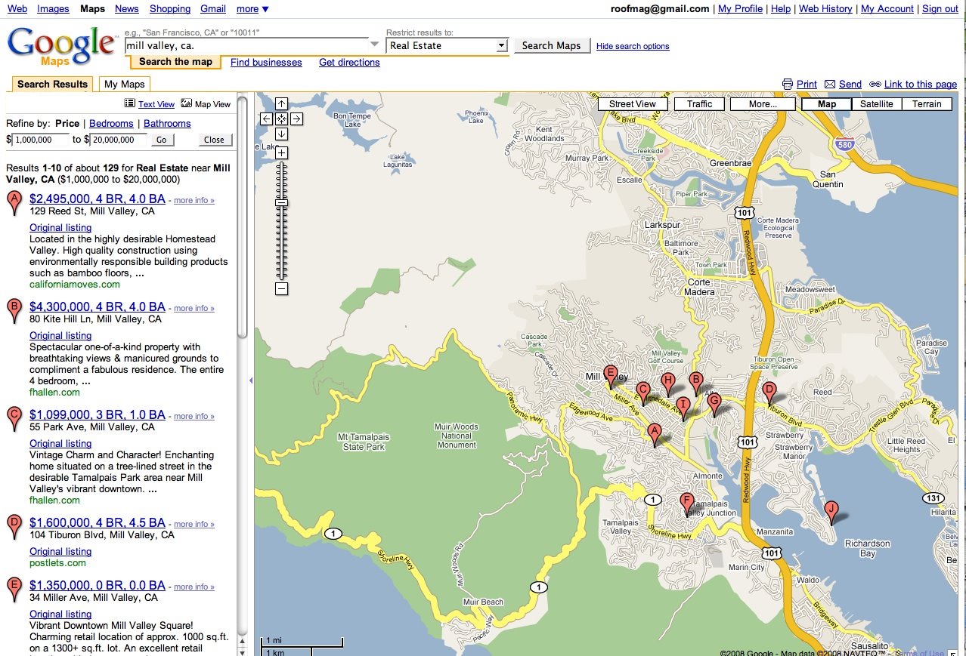Click the envelope icon next to Send
This screenshot has height=656, width=966.
coord(830,85)
